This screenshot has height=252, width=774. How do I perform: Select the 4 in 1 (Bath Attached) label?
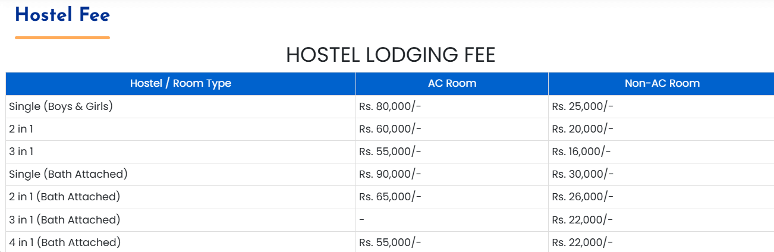point(64,242)
